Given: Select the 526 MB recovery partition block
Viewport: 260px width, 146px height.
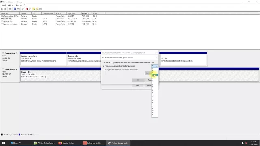Looking at the screenshot, I should [183, 58].
